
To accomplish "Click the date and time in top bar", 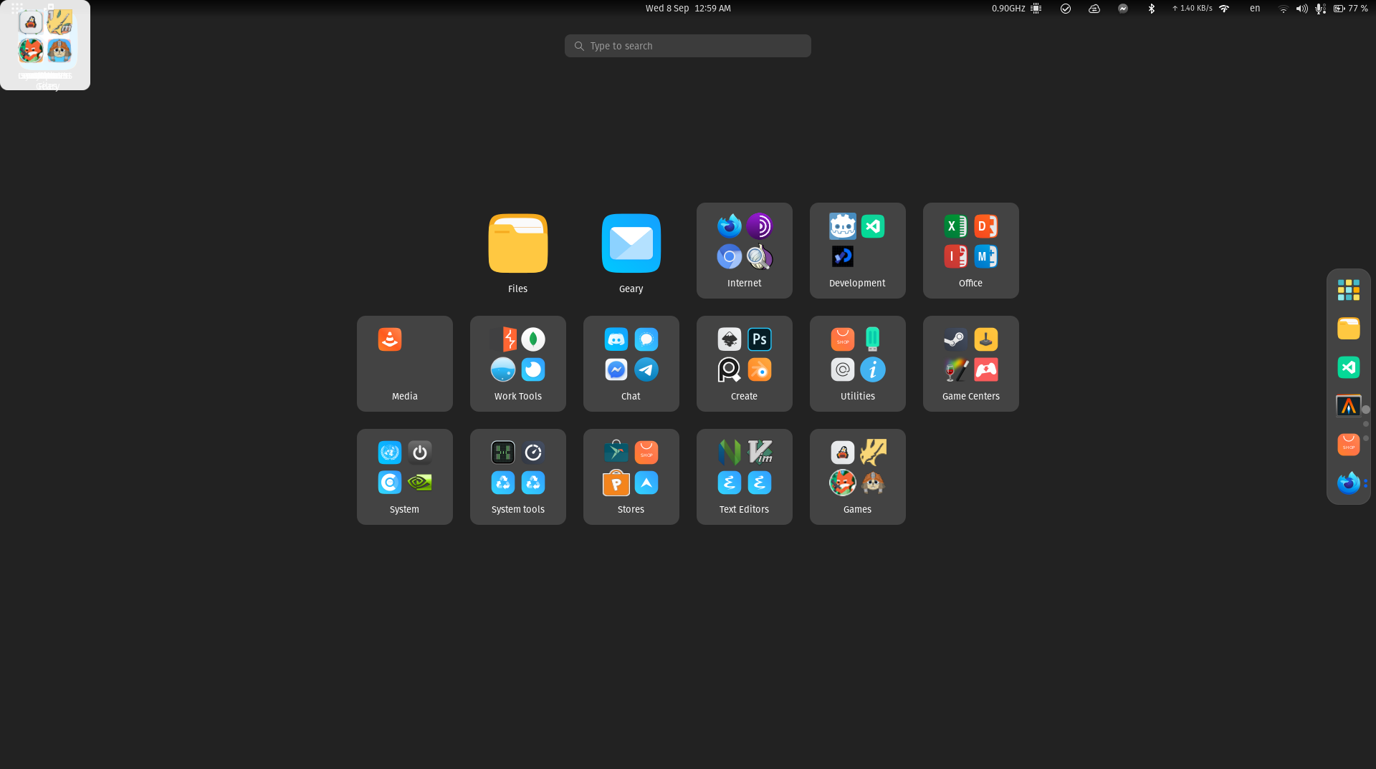I will coord(687,9).
